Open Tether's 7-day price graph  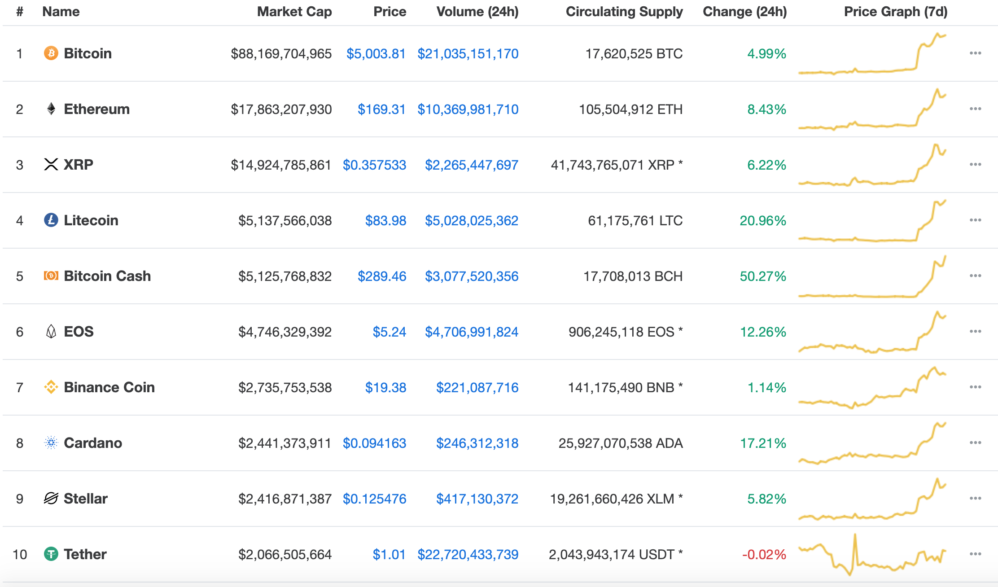872,554
